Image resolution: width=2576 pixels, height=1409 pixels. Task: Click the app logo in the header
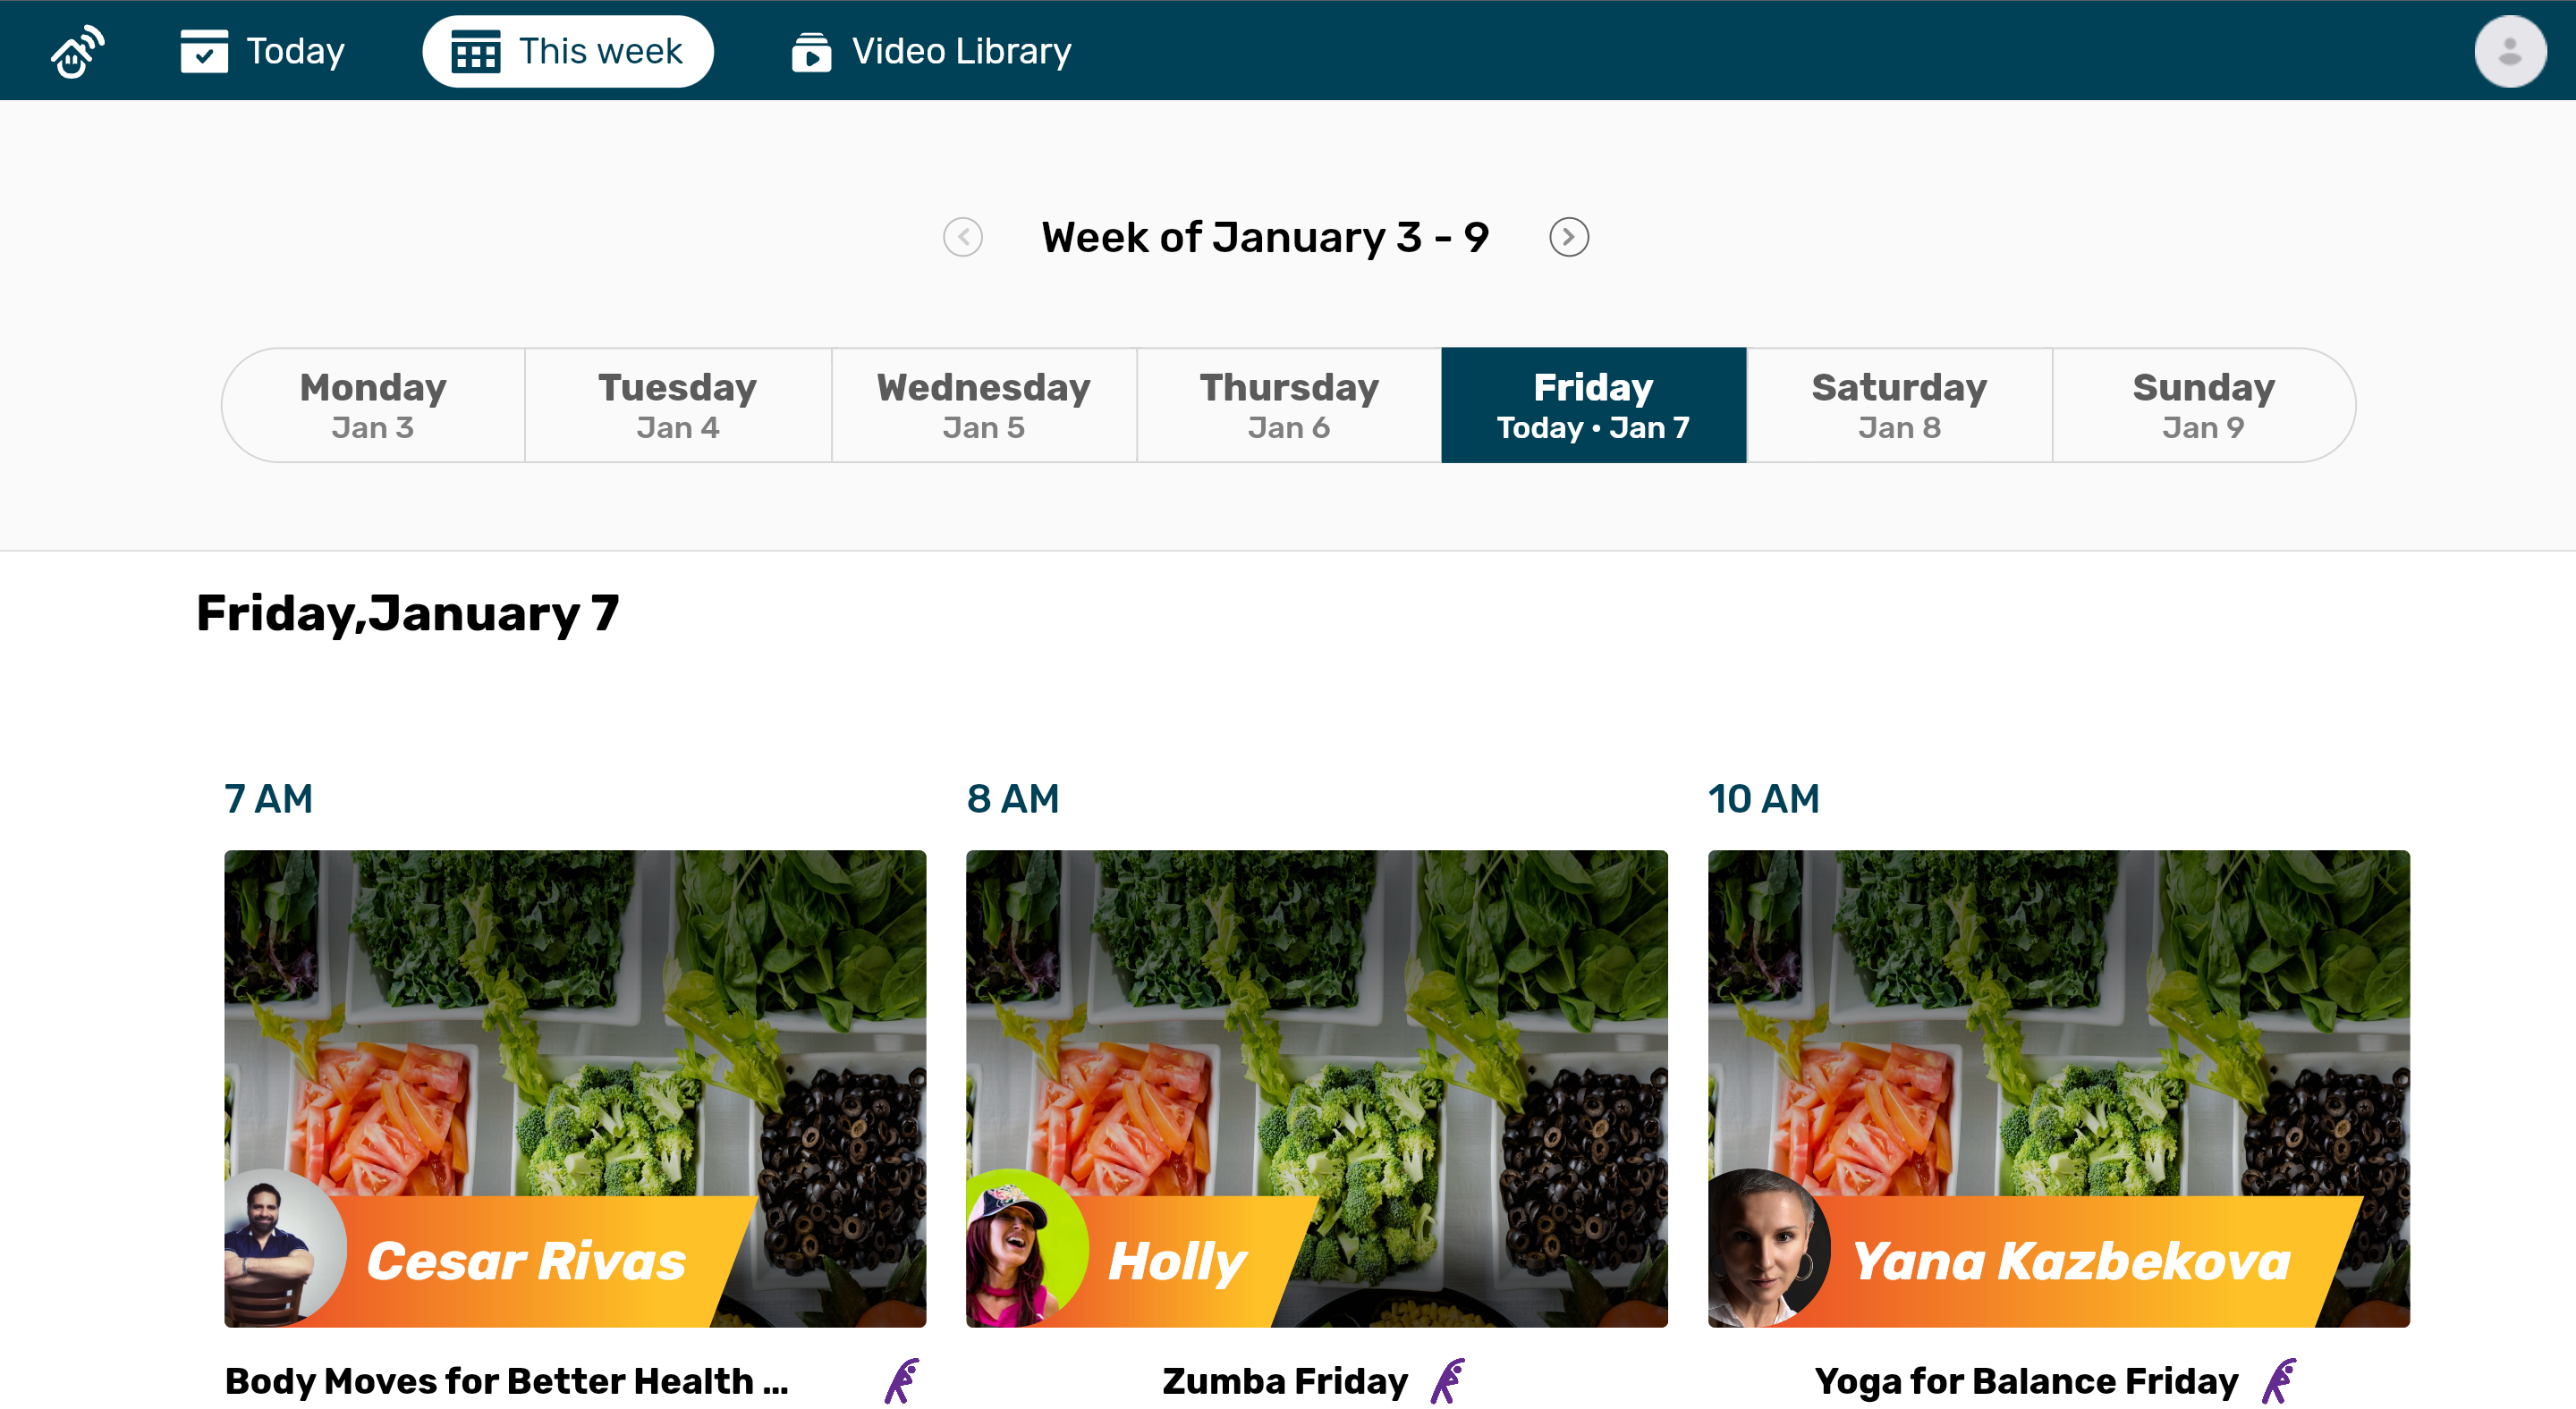pyautogui.click(x=77, y=51)
